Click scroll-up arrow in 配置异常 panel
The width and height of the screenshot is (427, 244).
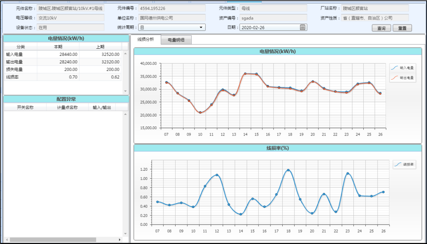point(125,114)
